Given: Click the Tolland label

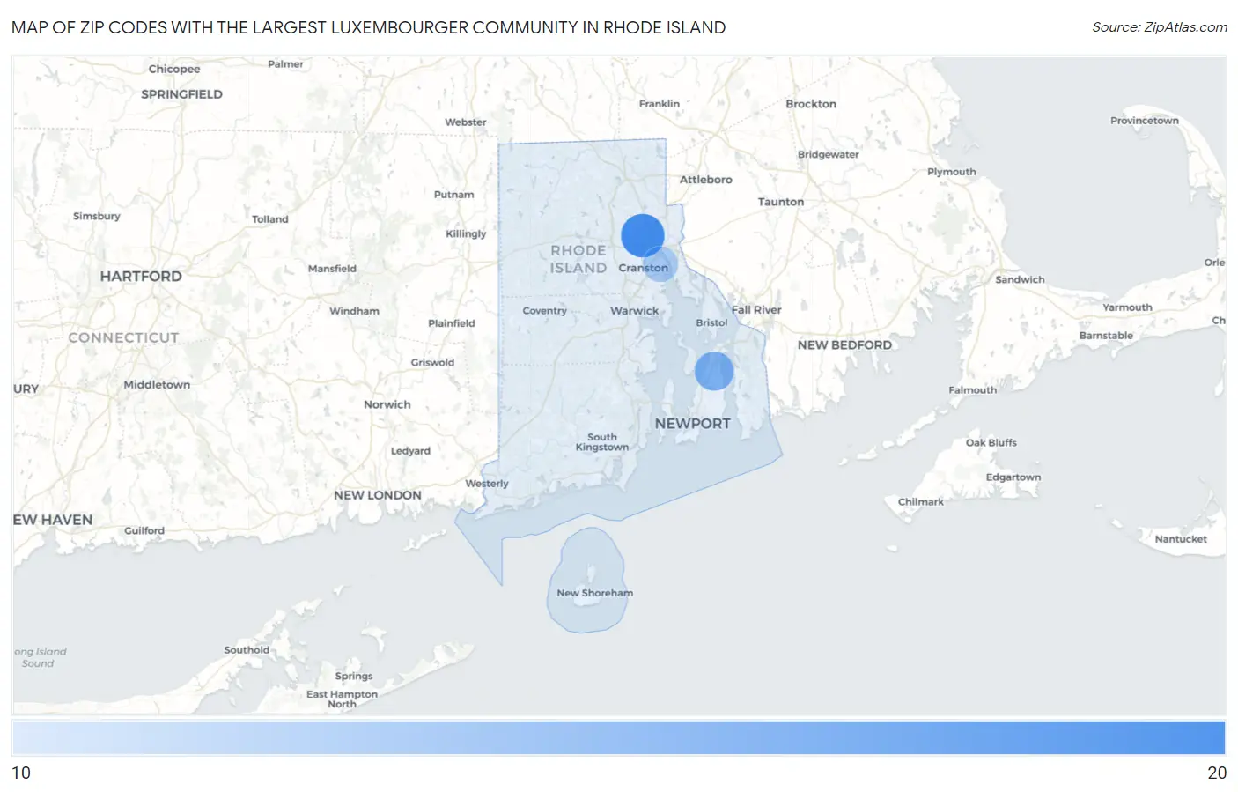Looking at the screenshot, I should (270, 219).
